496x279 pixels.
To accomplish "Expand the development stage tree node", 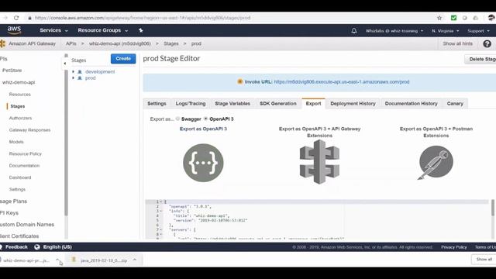I will 73,72.
